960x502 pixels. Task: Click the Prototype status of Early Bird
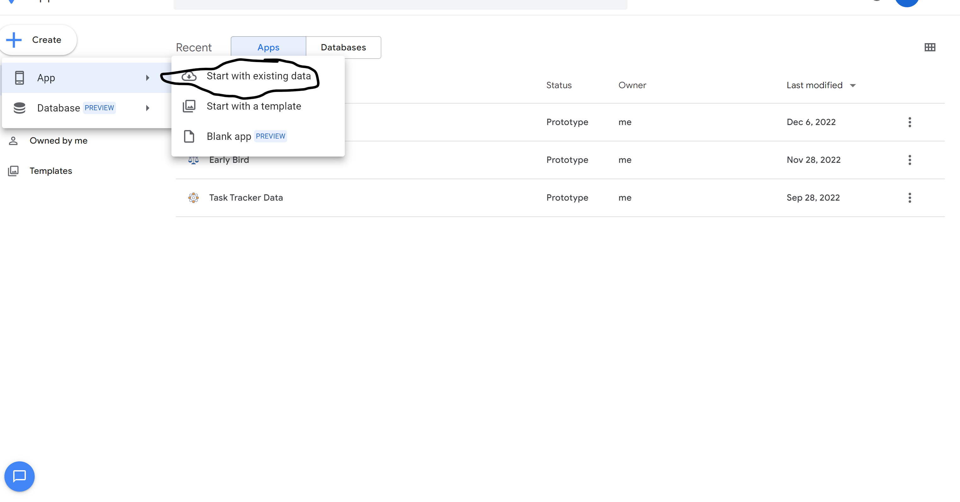[x=567, y=160]
